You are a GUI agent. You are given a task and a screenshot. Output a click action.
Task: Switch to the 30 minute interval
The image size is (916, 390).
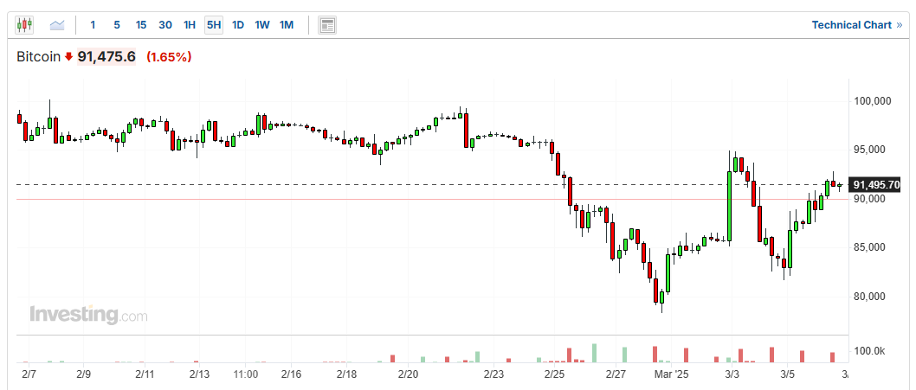pos(165,25)
